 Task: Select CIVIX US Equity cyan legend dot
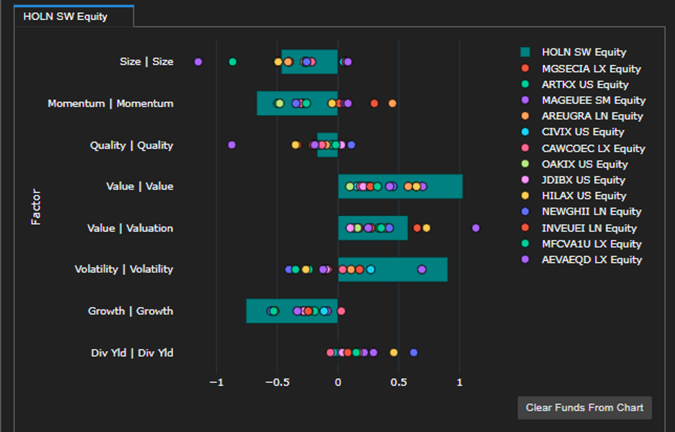(x=525, y=132)
